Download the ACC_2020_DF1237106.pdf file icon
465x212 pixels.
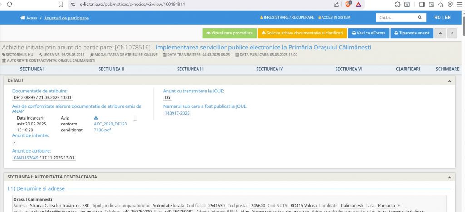(96, 118)
